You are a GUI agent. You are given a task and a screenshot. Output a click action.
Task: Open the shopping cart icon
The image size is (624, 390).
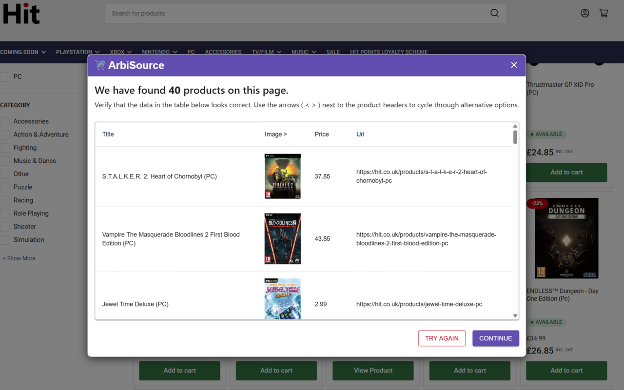click(x=604, y=13)
